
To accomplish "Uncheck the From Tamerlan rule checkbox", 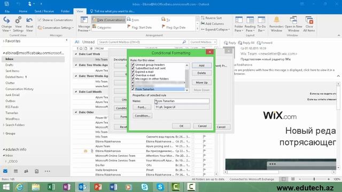I will pyautogui.click(x=133, y=89).
